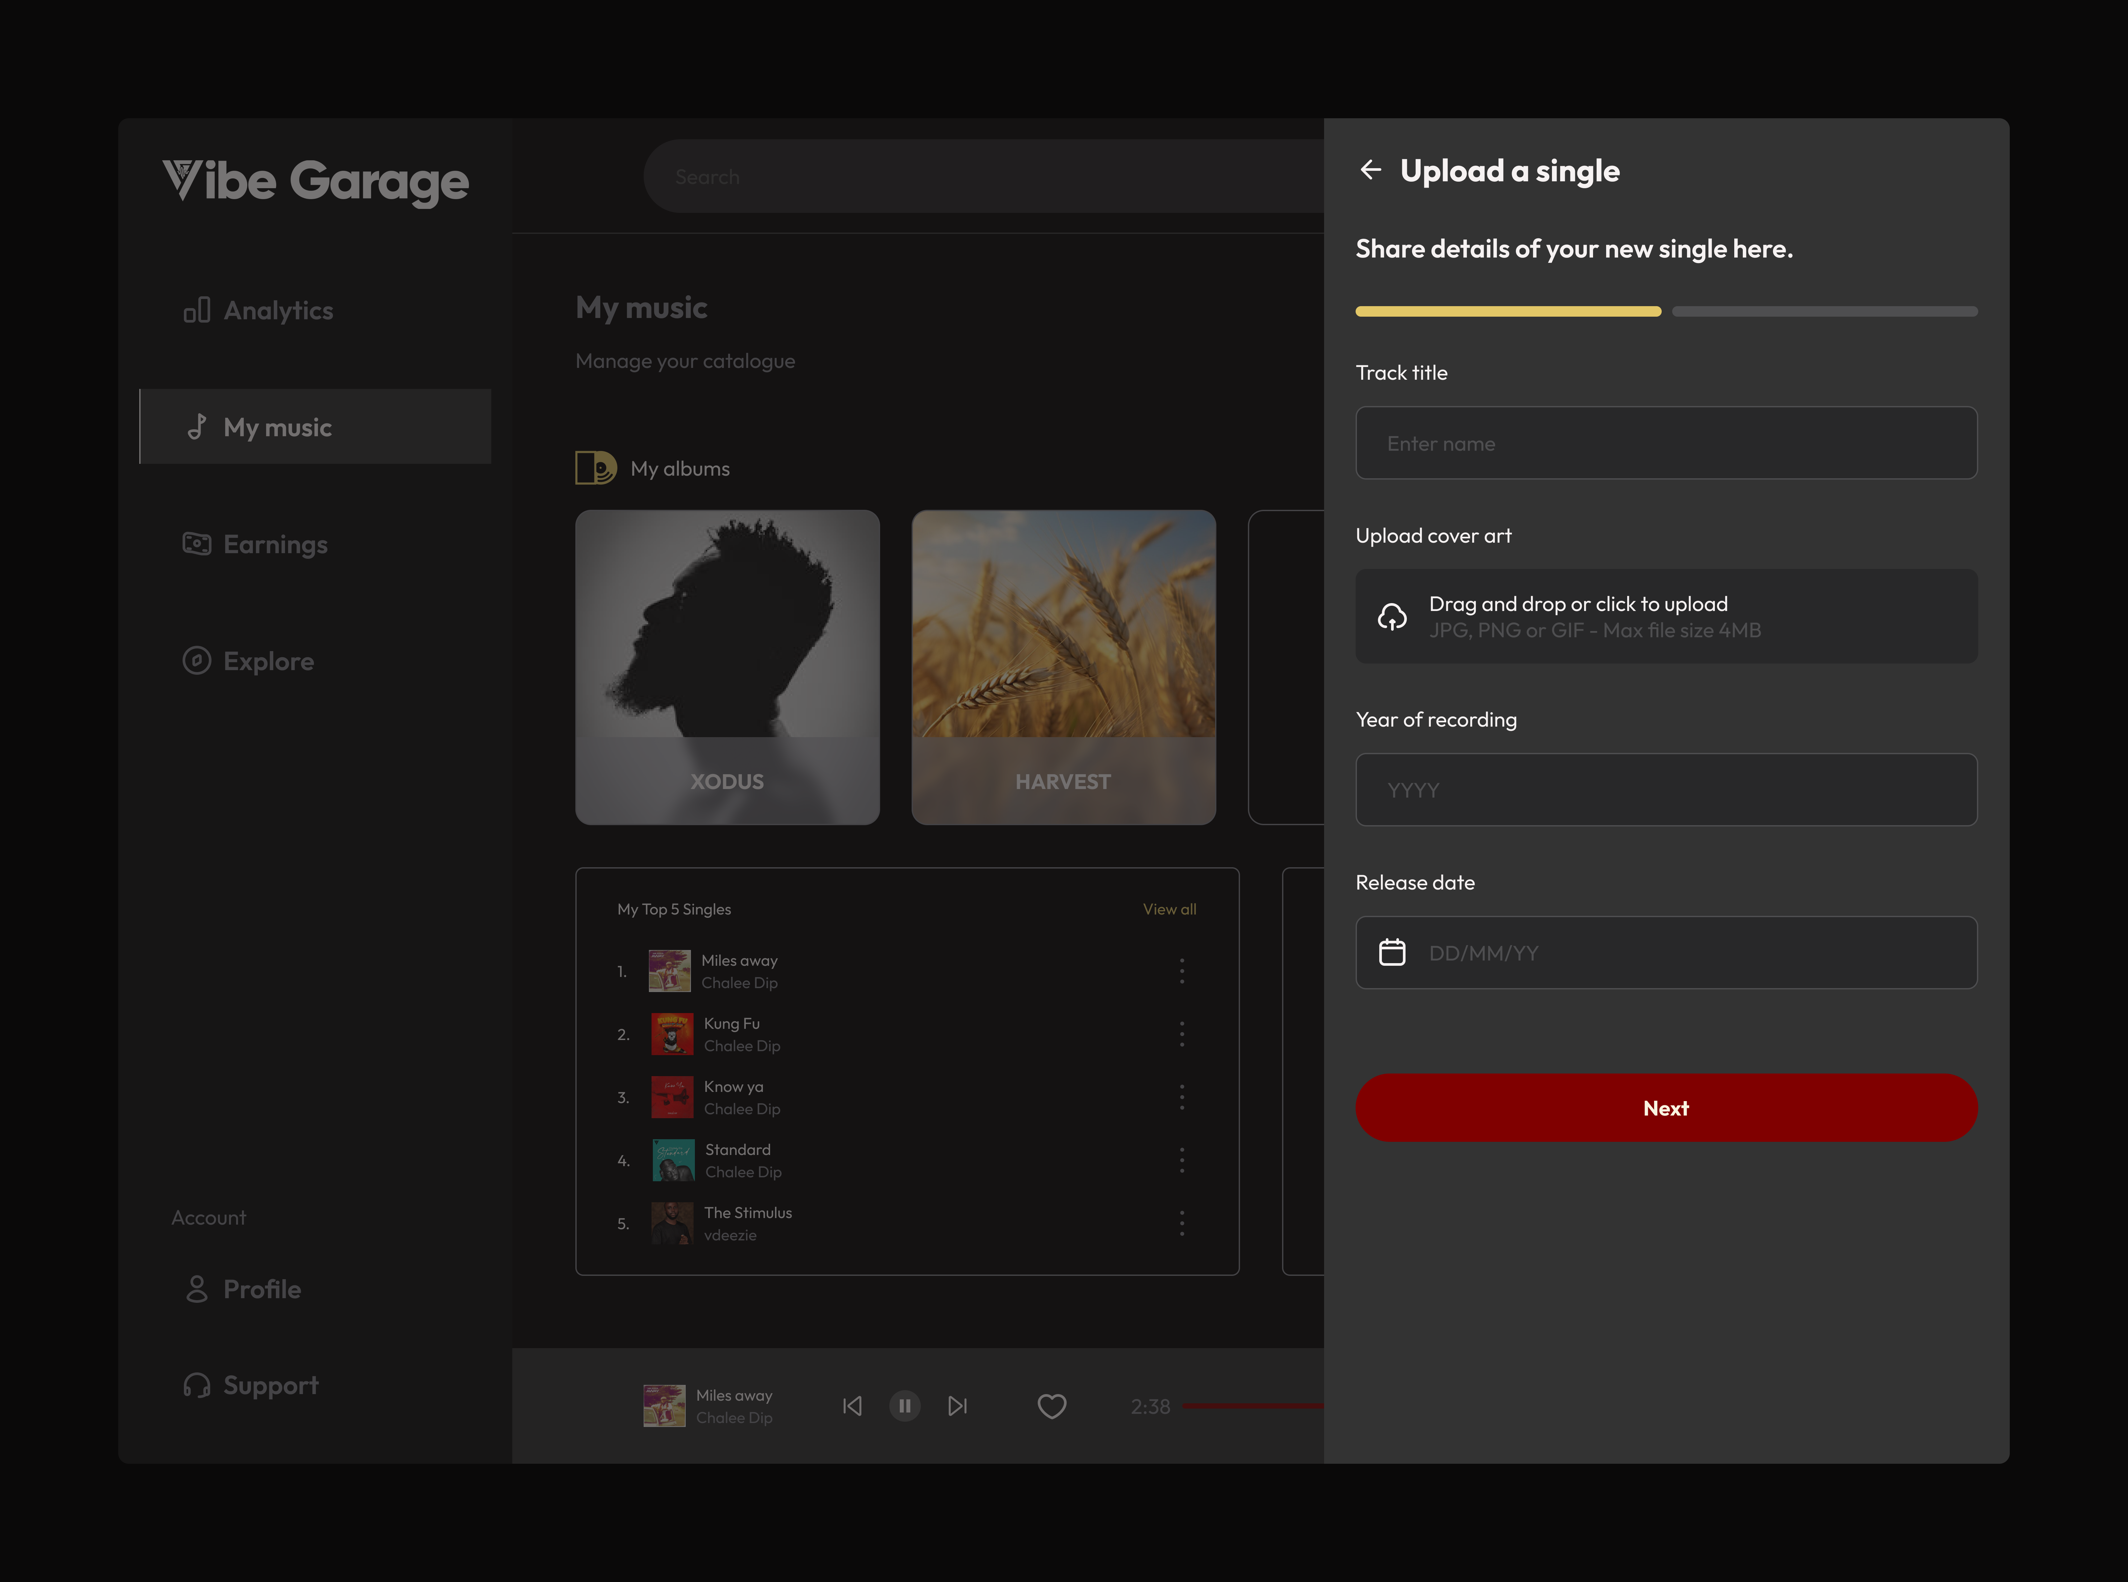The height and width of the screenshot is (1582, 2128).
Task: Click the Support headphones icon
Action: click(197, 1385)
